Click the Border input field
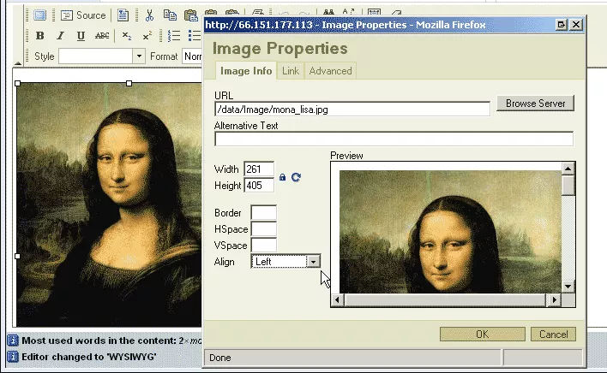 [263, 213]
